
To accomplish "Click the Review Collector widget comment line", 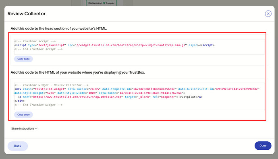I will click(51, 85).
